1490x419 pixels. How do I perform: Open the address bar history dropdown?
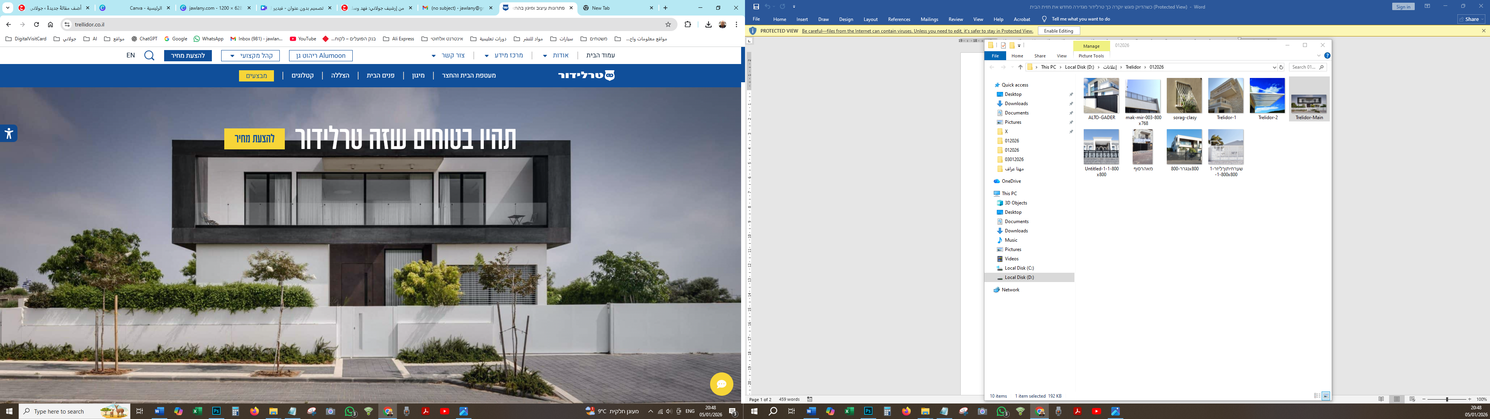click(1274, 67)
